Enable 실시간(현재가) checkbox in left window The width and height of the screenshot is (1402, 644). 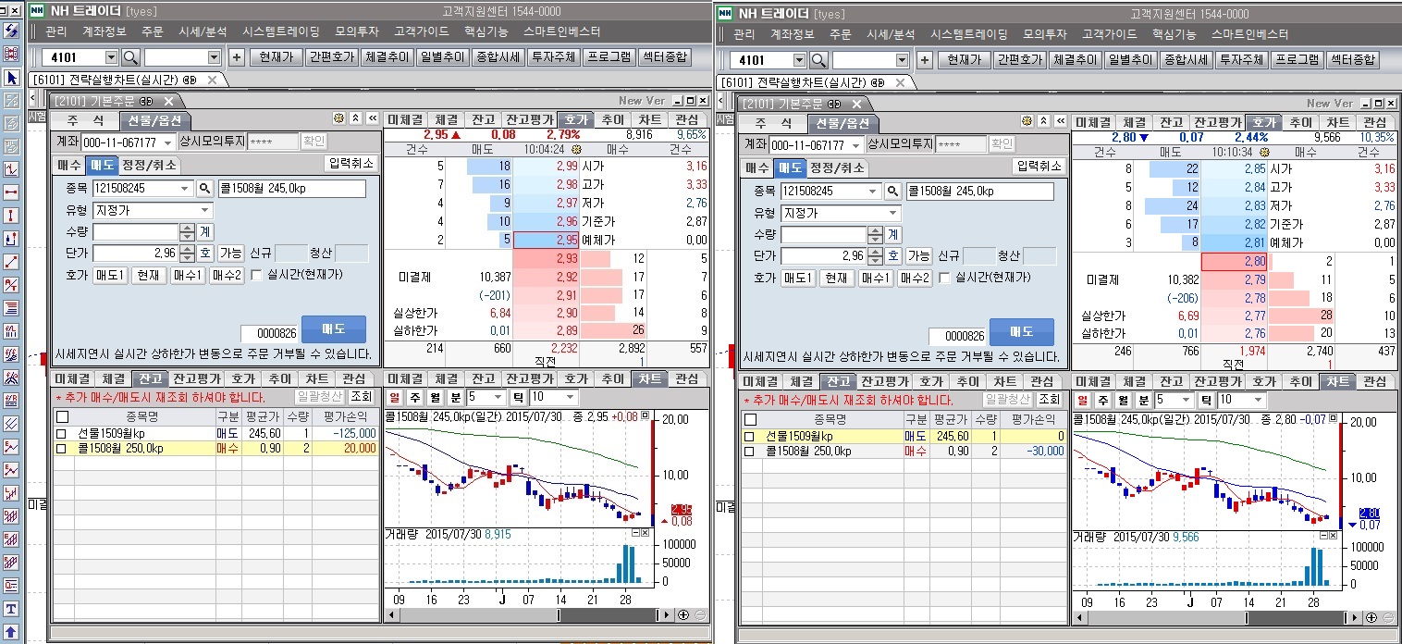click(255, 276)
